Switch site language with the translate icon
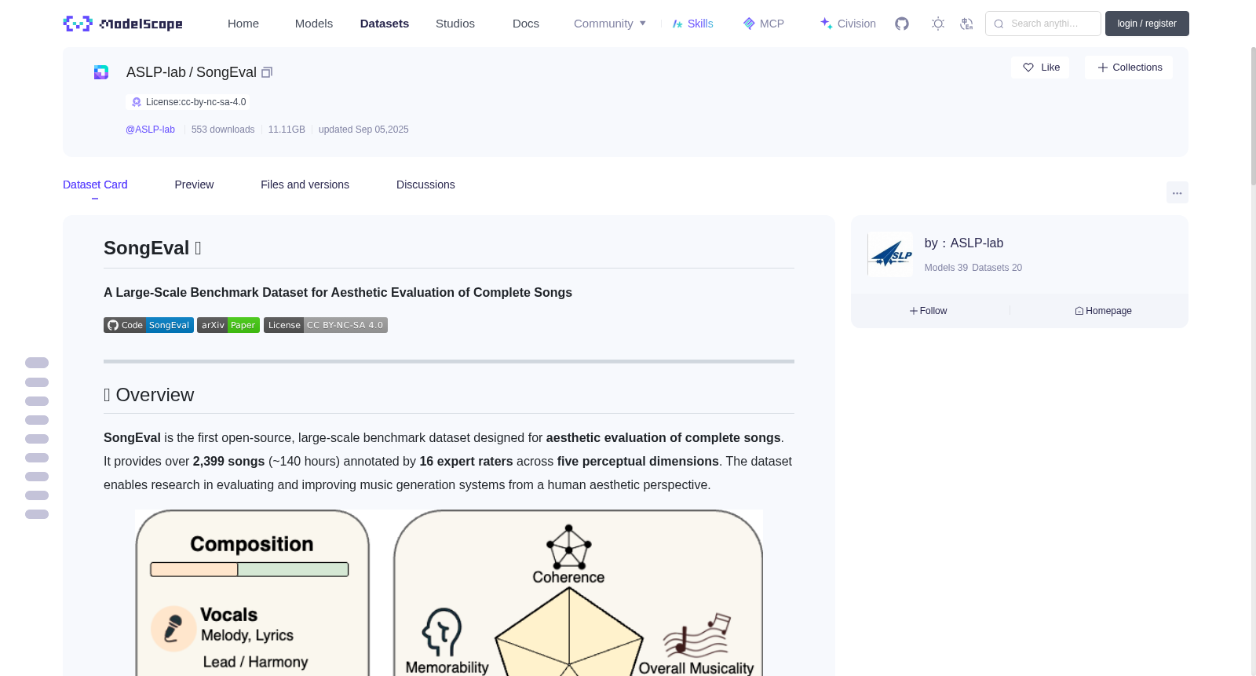 click(x=966, y=24)
